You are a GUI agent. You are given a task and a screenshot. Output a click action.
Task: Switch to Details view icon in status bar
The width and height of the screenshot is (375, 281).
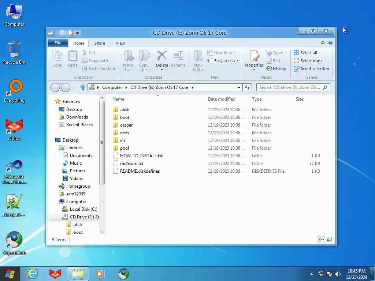(x=322, y=239)
